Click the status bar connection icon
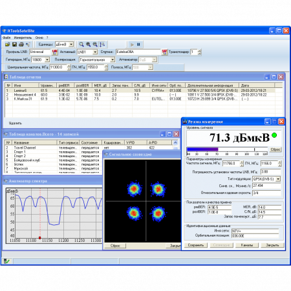Viewport: 291px width, 291px height. pos(6,261)
